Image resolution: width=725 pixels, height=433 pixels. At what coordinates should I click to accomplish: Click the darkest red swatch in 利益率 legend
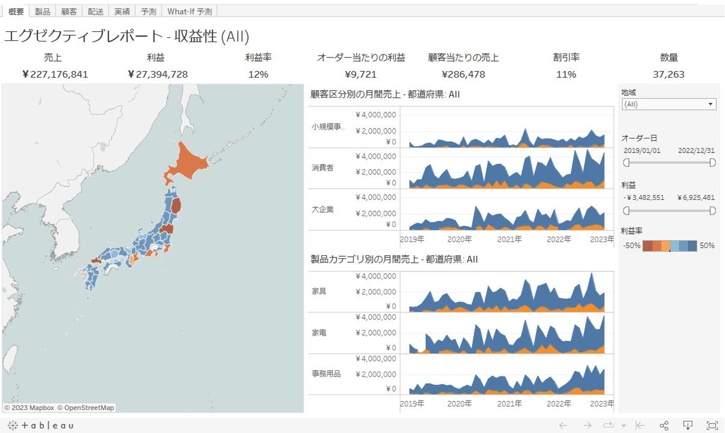(x=647, y=246)
